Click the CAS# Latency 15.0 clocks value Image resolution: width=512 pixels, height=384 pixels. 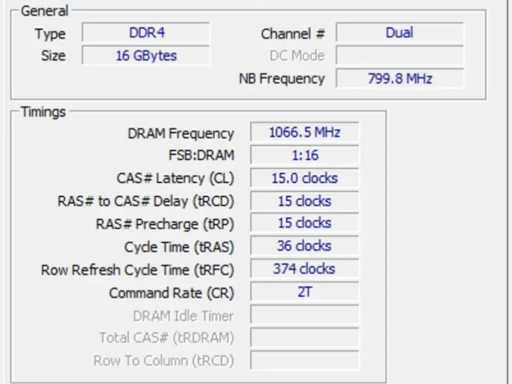305,178
